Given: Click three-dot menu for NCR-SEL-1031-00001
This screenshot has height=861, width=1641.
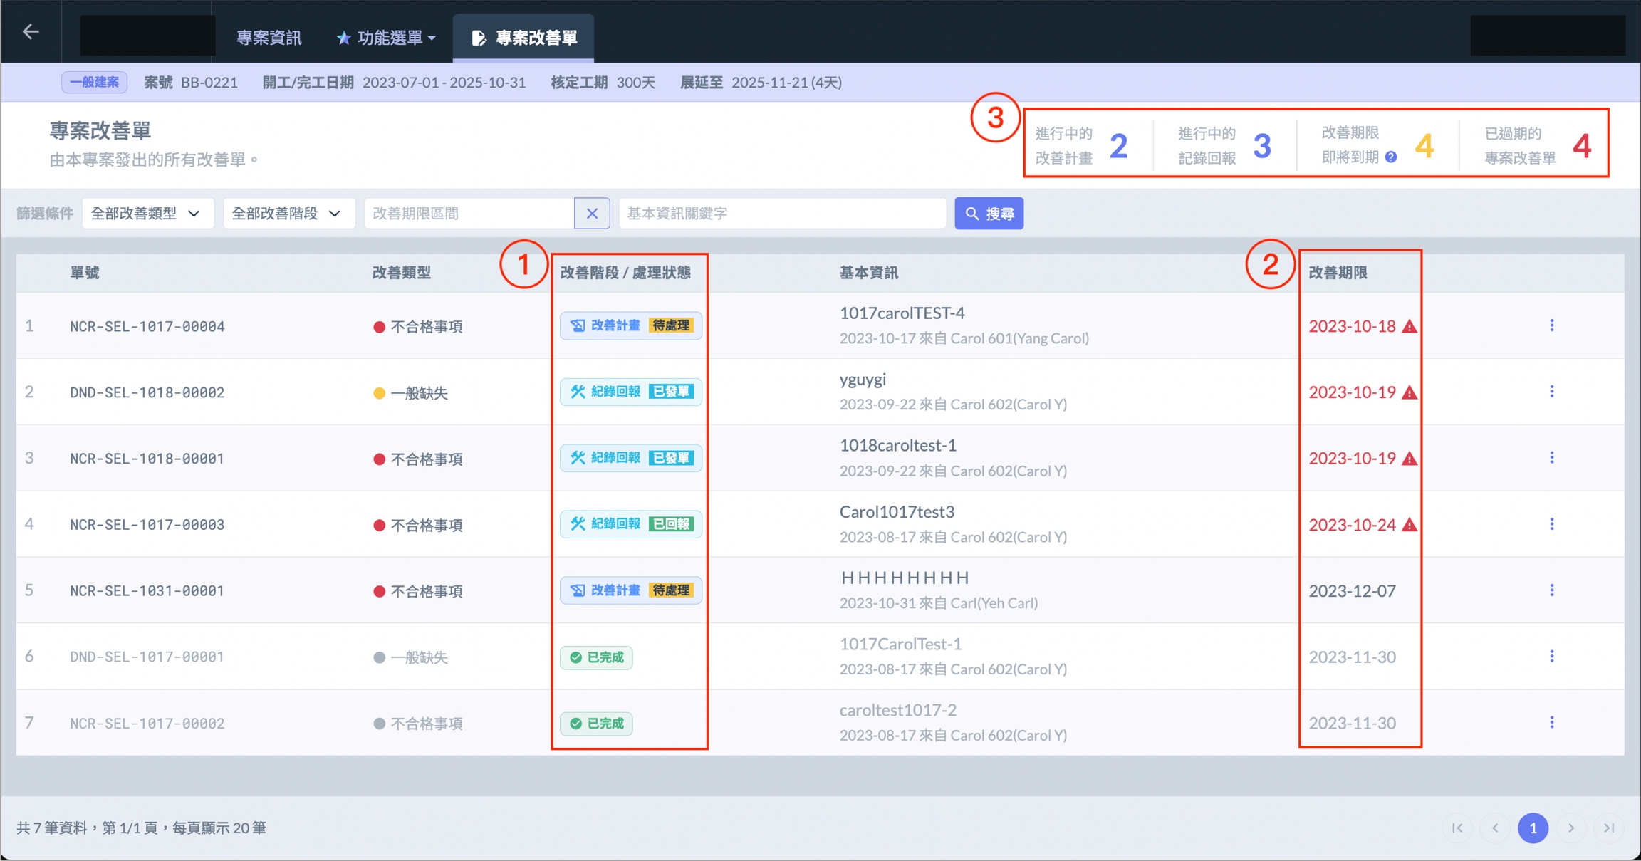Looking at the screenshot, I should pyautogui.click(x=1551, y=590).
